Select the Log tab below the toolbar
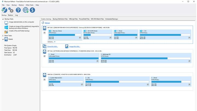Viewport: 197px width, 111px height. coord(16,15)
